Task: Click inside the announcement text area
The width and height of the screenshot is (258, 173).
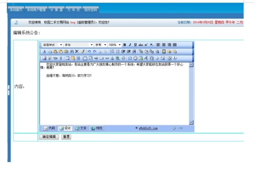Action: (x=114, y=94)
